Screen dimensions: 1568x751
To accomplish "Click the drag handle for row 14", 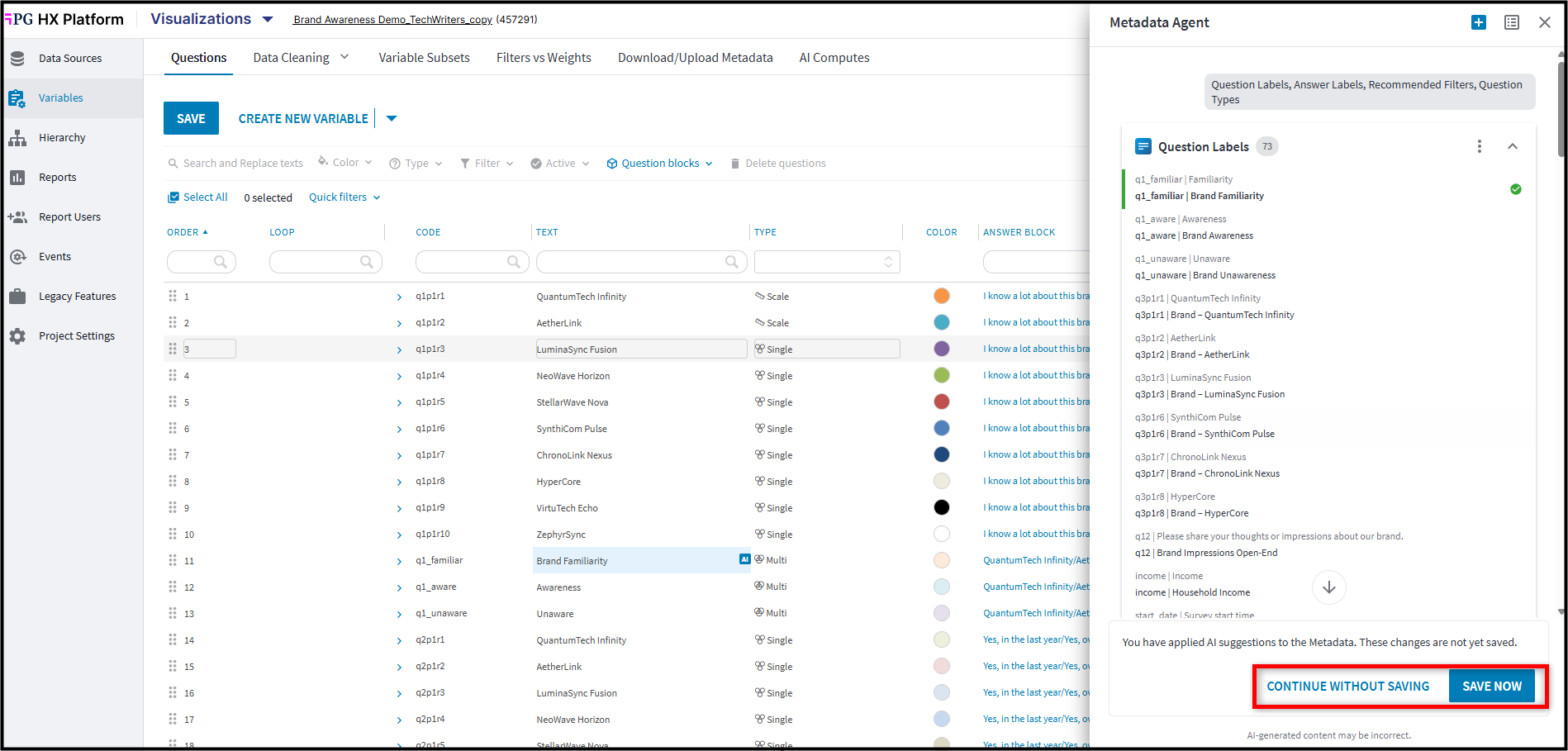I will coord(173,639).
